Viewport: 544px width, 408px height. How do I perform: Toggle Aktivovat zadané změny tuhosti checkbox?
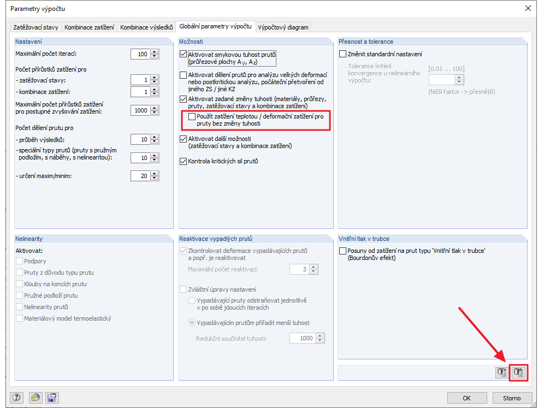point(183,99)
